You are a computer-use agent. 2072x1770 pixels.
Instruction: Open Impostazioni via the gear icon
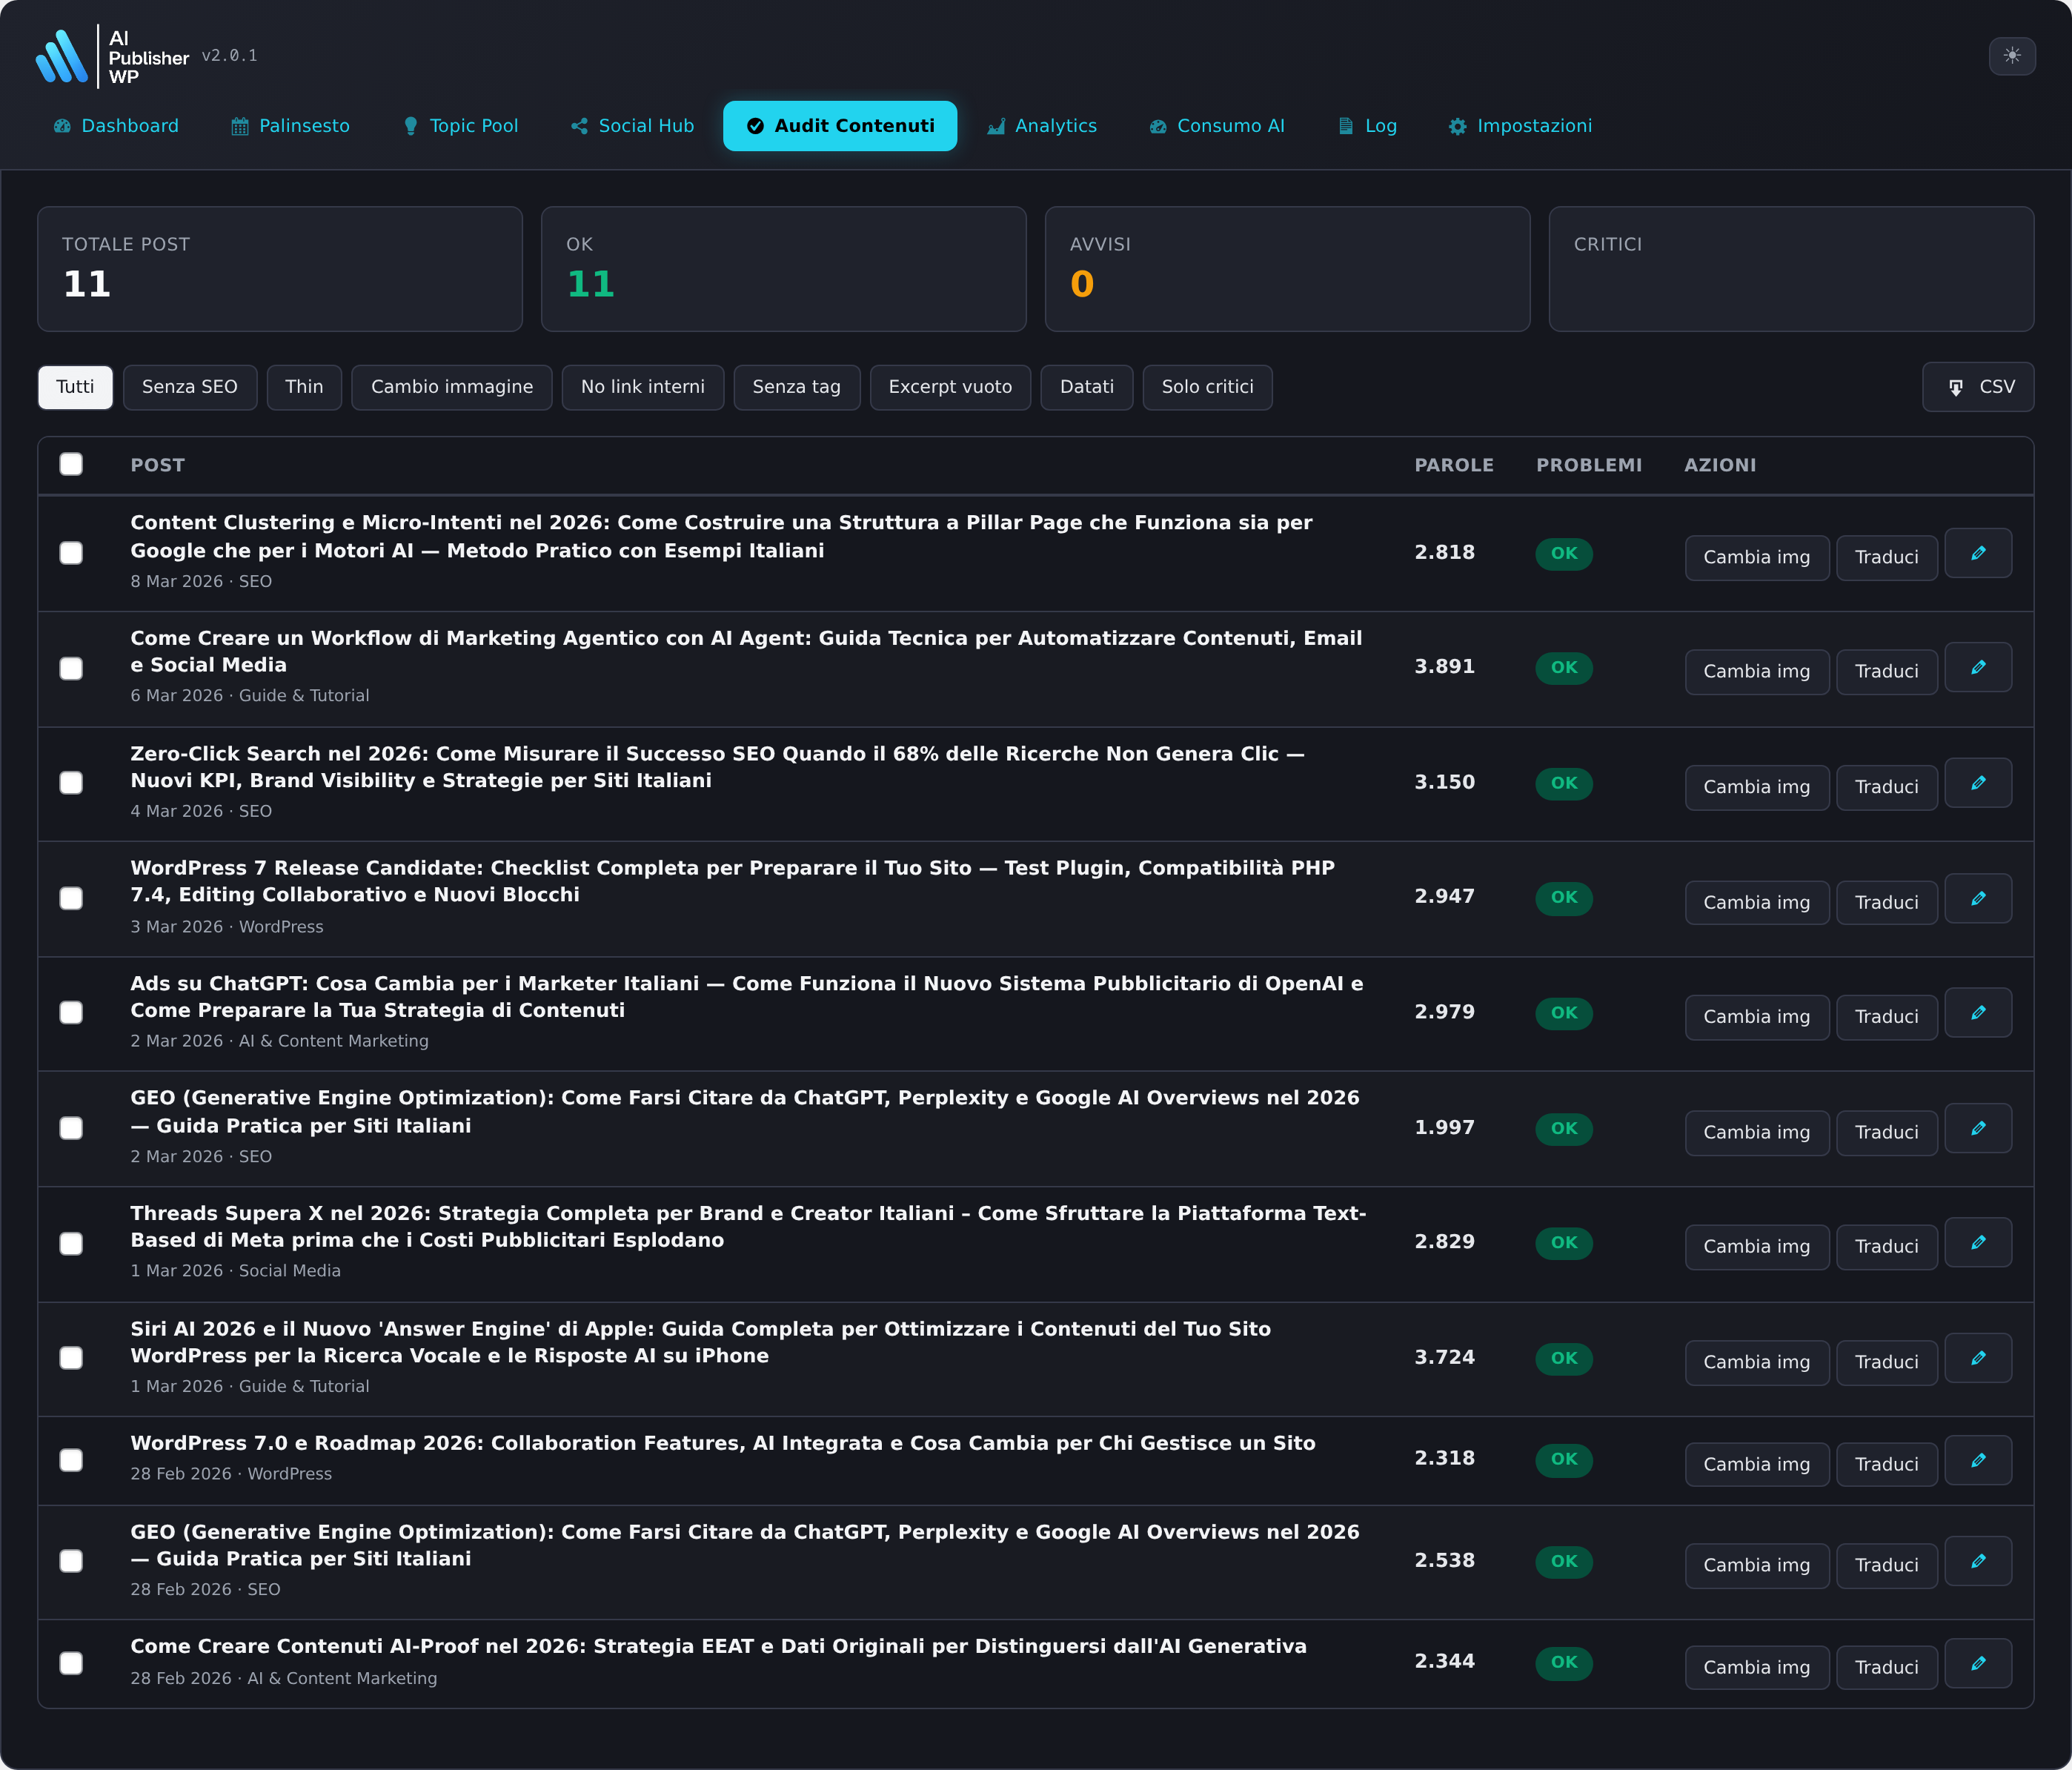click(x=1458, y=126)
